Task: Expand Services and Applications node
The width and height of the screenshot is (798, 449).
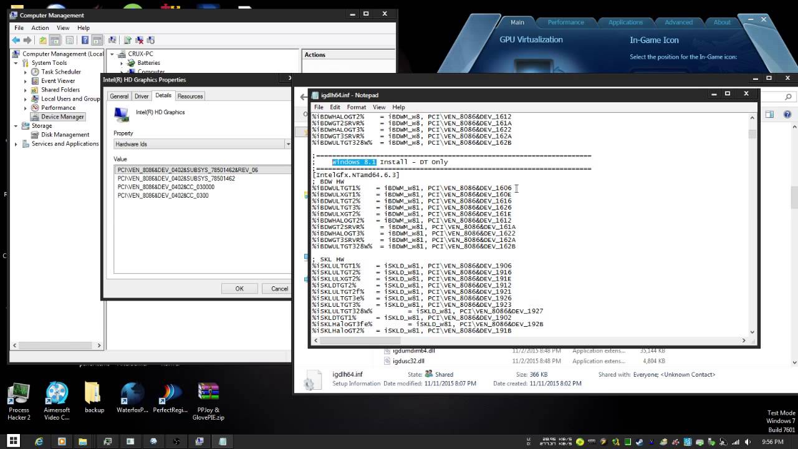Action: tap(17, 144)
